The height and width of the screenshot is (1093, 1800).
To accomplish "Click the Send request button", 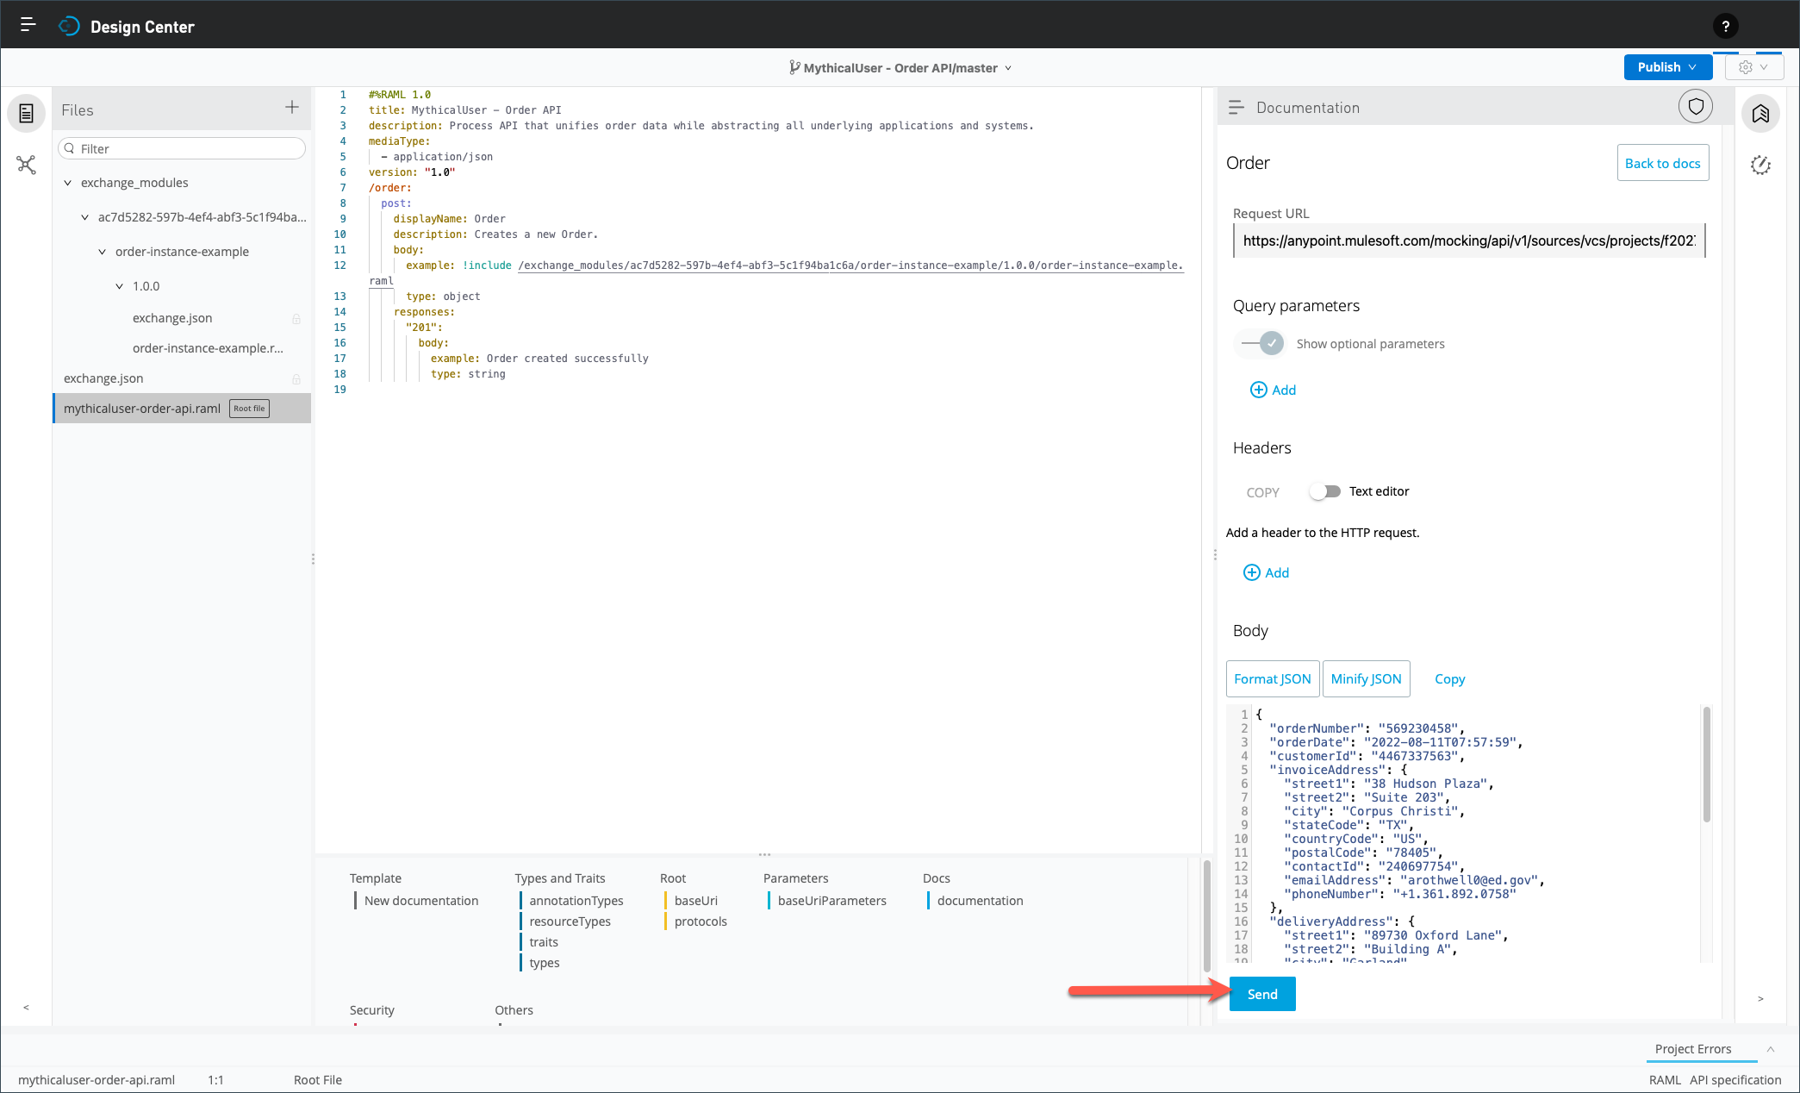I will (1262, 994).
